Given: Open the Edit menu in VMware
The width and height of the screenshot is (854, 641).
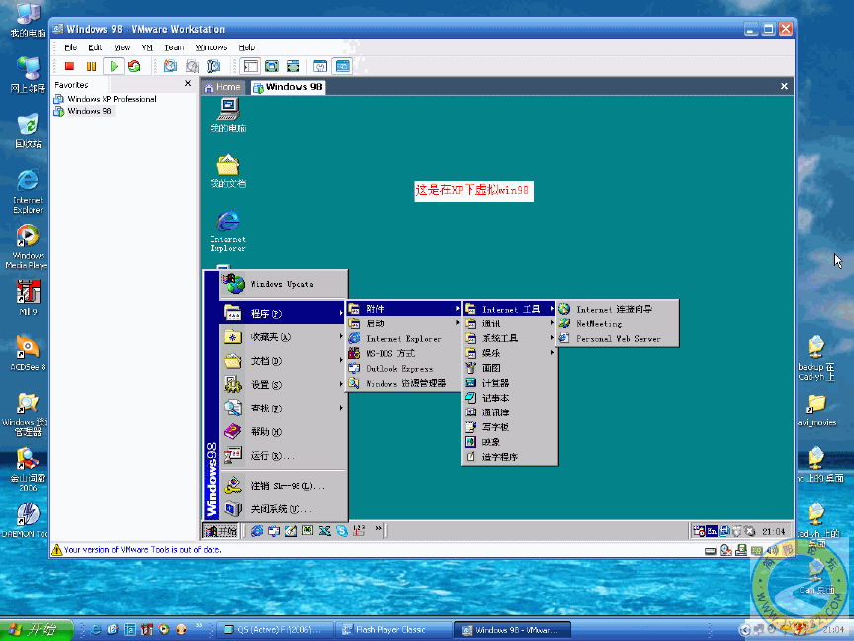Looking at the screenshot, I should (95, 47).
